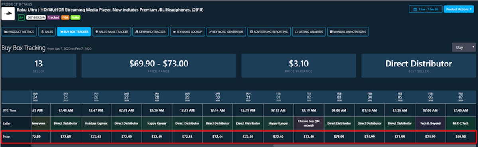Open the date range picker button
This screenshot has height=147, width=478.
(425, 9)
